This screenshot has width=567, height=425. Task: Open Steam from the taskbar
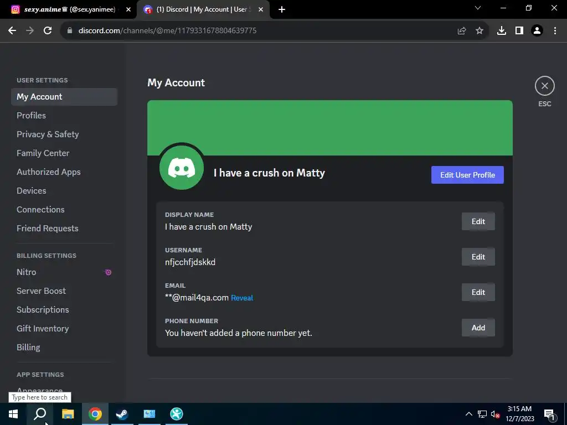click(x=122, y=414)
